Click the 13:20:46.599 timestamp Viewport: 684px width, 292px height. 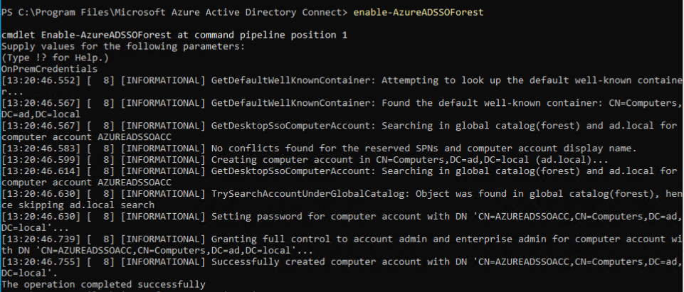[x=36, y=159]
